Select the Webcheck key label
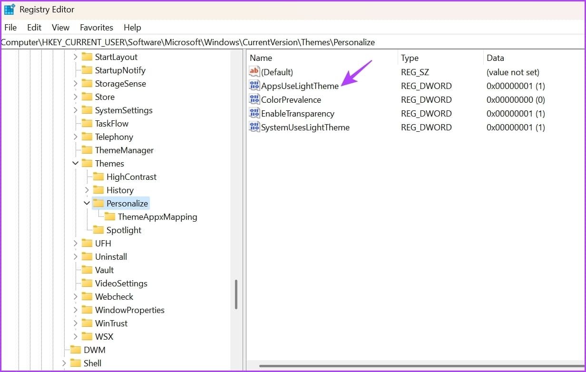 coord(114,296)
